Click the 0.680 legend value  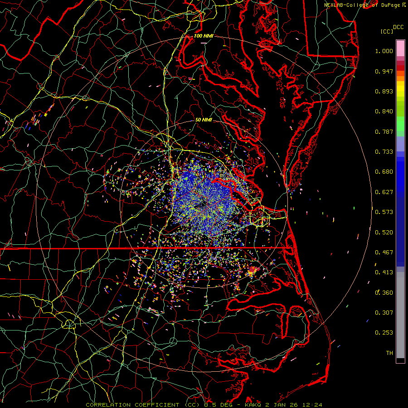point(384,172)
